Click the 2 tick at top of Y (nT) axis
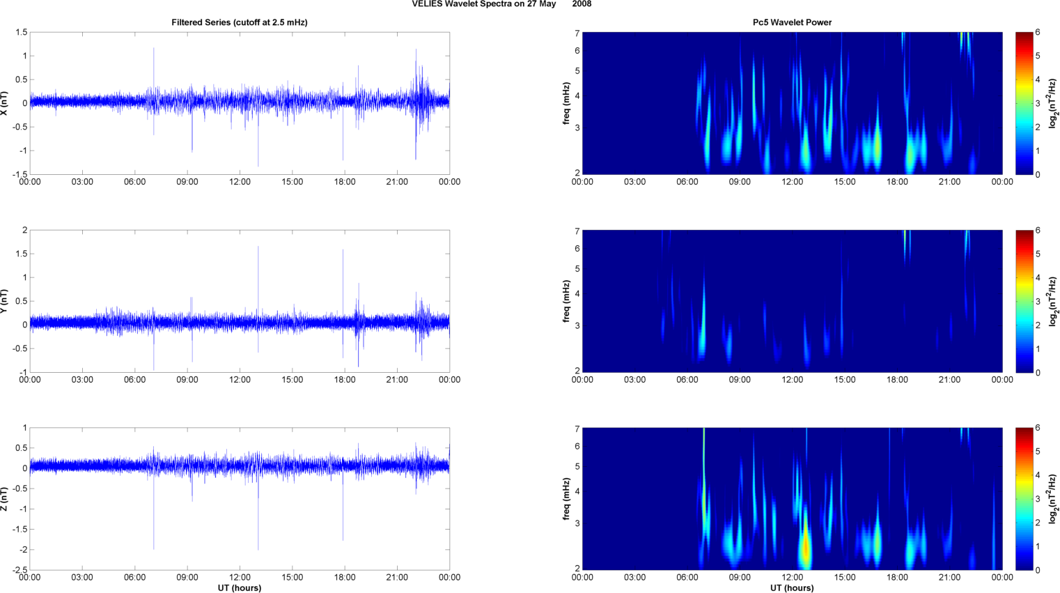This screenshot has height=593, width=1060. (x=25, y=231)
